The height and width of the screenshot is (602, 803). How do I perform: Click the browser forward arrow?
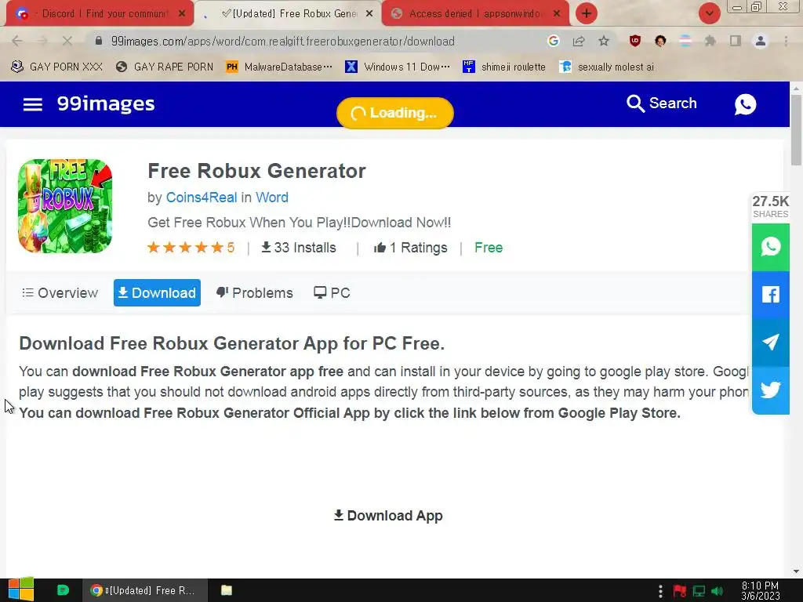click(x=42, y=41)
